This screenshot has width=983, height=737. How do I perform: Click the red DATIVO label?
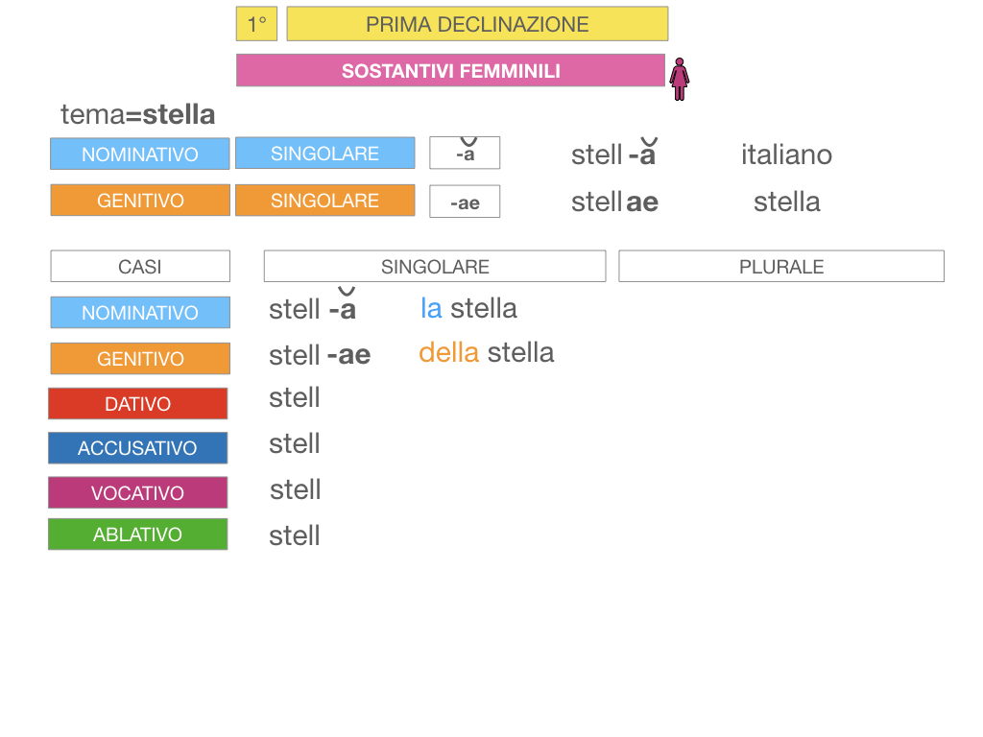[x=138, y=404]
